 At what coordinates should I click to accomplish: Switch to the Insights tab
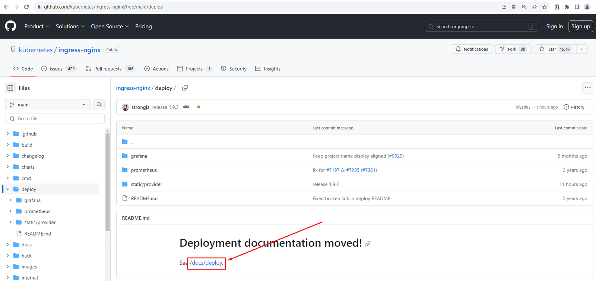click(x=268, y=68)
